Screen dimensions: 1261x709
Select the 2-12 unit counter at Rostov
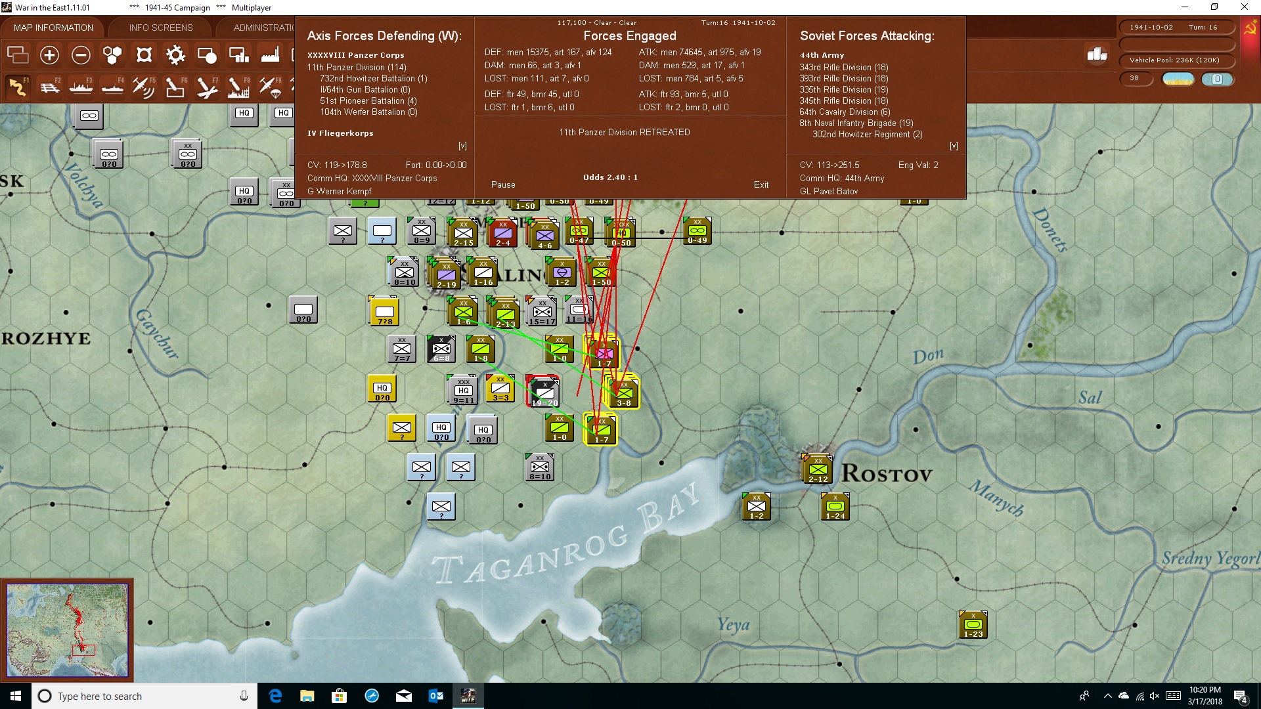tap(818, 470)
